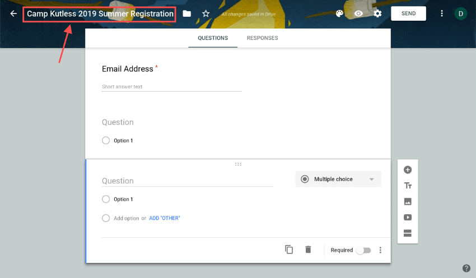
Task: Select Option 1 radio in active question
Action: tap(106, 199)
